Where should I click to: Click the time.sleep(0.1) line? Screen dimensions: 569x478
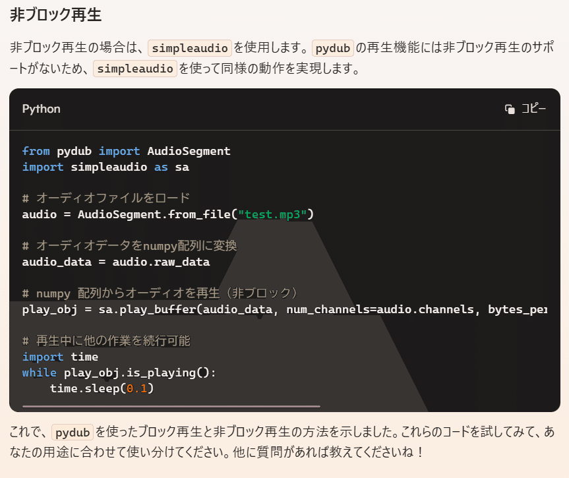pos(102,389)
